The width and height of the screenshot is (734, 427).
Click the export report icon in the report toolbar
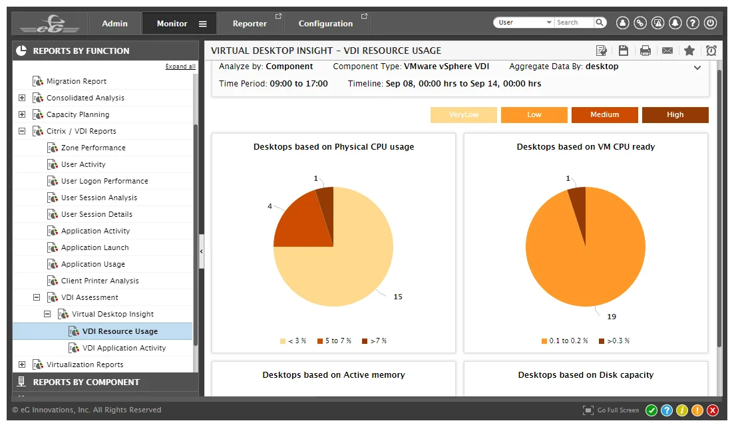[x=602, y=51]
